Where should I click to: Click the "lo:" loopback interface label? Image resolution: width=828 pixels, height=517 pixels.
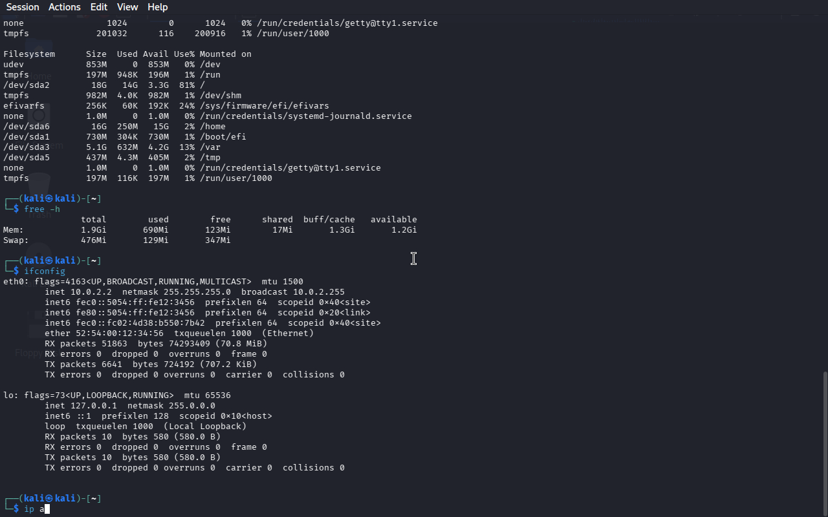pos(10,396)
